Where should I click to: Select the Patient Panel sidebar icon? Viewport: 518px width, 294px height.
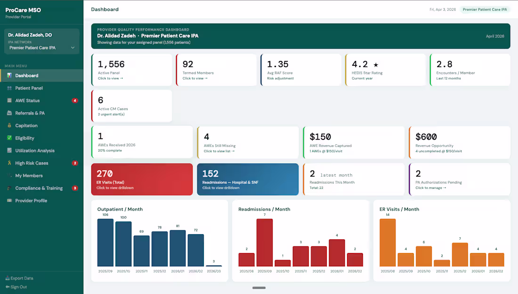click(x=9, y=88)
